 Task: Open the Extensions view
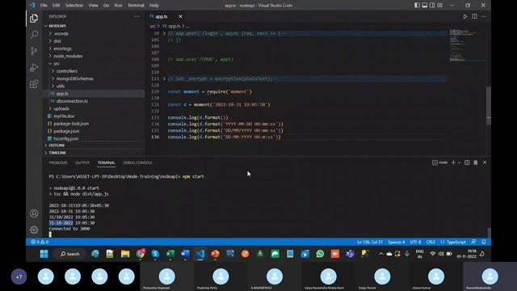[34, 84]
